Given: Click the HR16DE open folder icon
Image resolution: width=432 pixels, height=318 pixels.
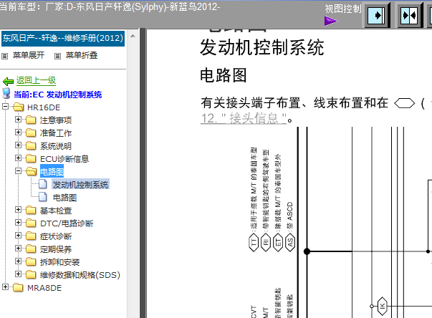Looking at the screenshot, I should tap(19, 107).
